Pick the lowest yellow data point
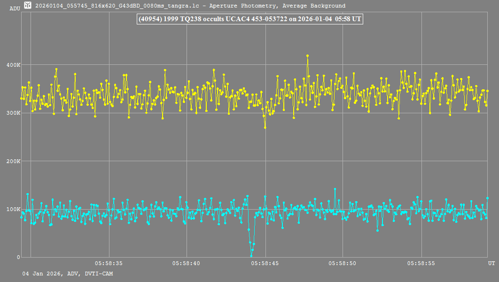Screen dimensions: 499x282 [265, 127]
